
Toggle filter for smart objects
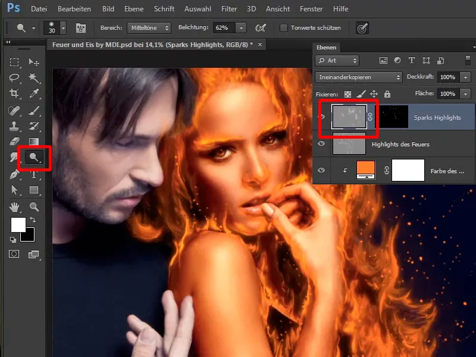[x=441, y=61]
